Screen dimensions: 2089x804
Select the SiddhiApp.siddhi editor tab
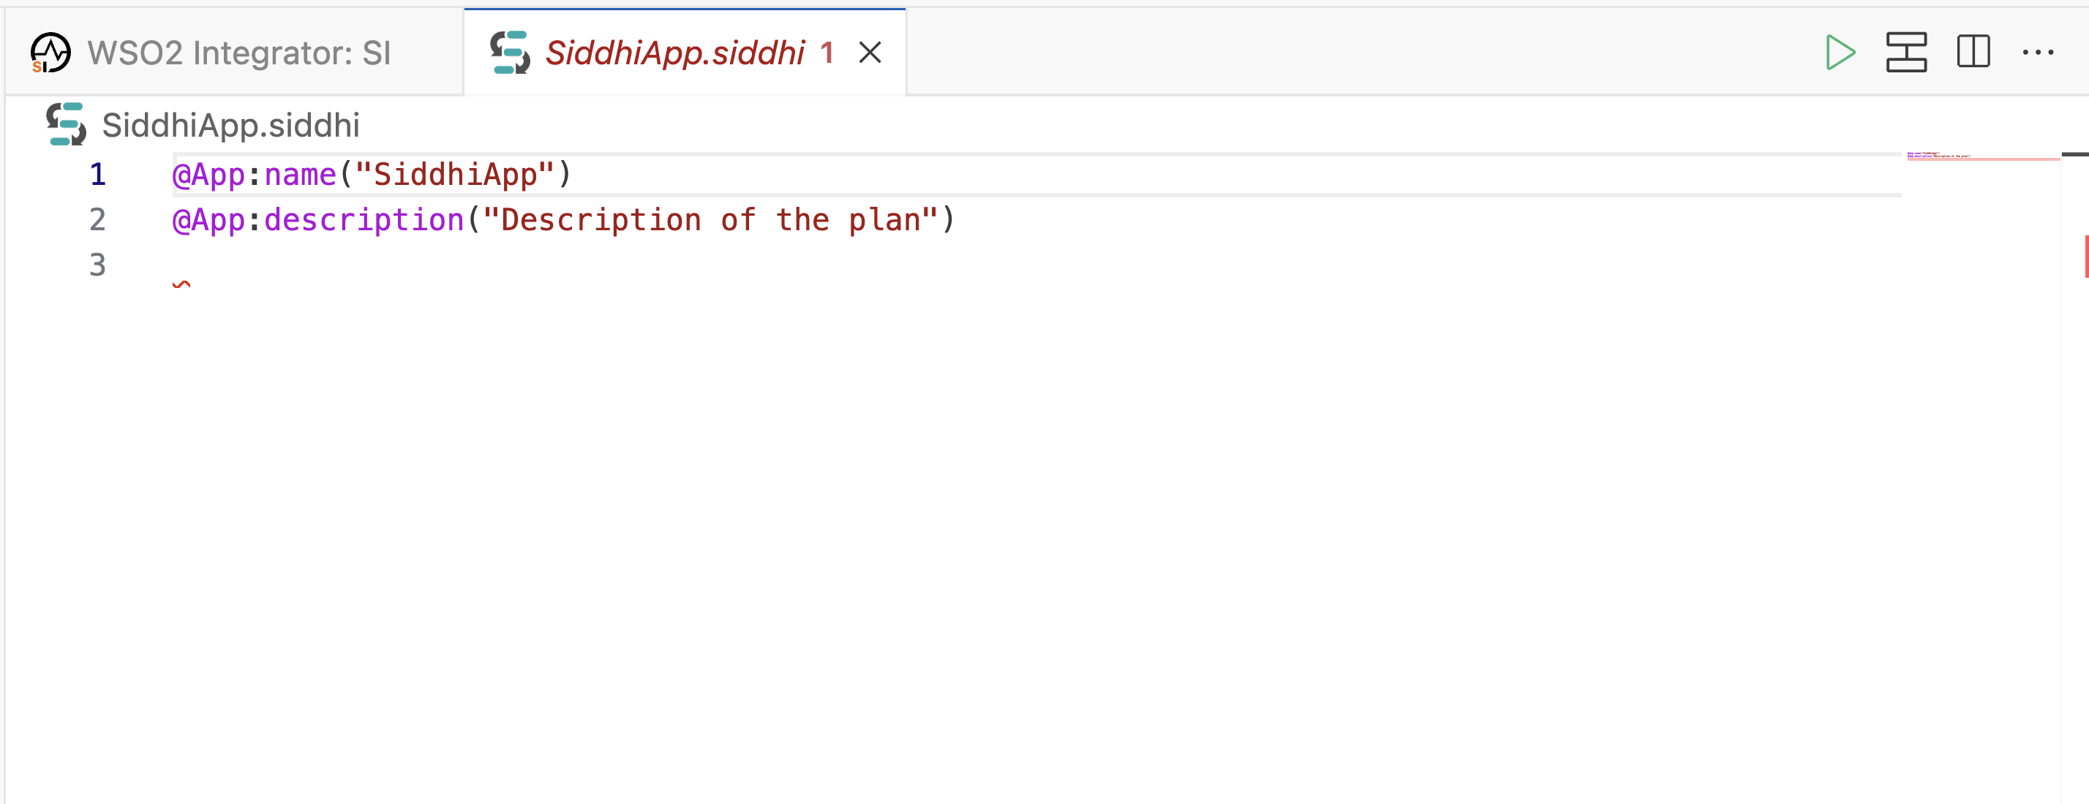[x=685, y=53]
